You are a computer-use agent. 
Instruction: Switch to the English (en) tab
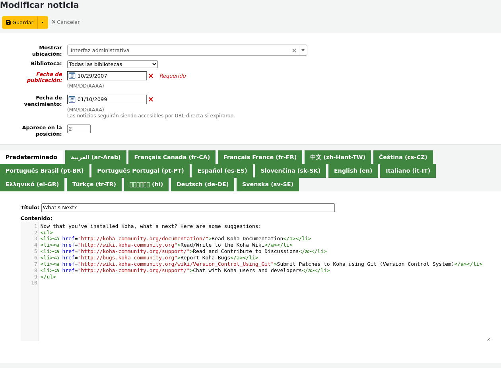353,171
